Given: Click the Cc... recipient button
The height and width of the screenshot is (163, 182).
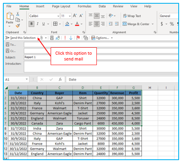Looking at the screenshot, I should click(x=11, y=51).
